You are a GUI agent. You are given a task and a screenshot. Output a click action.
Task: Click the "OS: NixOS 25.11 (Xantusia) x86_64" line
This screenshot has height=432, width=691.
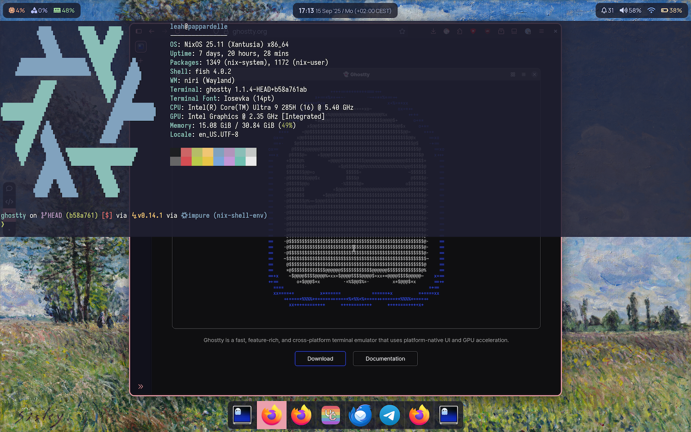point(229,44)
